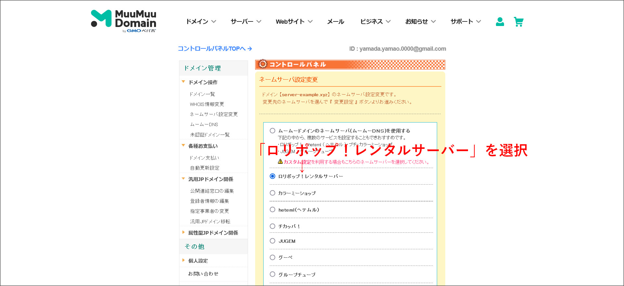Open WHOIS情報変更 in sidebar
624x286 pixels.
tap(207, 104)
